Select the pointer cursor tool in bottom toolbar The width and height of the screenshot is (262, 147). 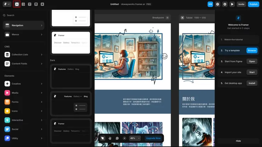click(x=103, y=138)
